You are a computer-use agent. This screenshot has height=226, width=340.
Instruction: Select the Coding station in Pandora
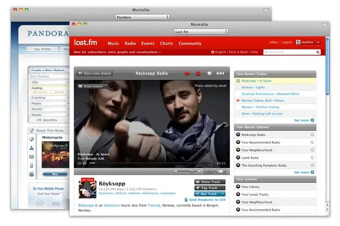click(49, 90)
